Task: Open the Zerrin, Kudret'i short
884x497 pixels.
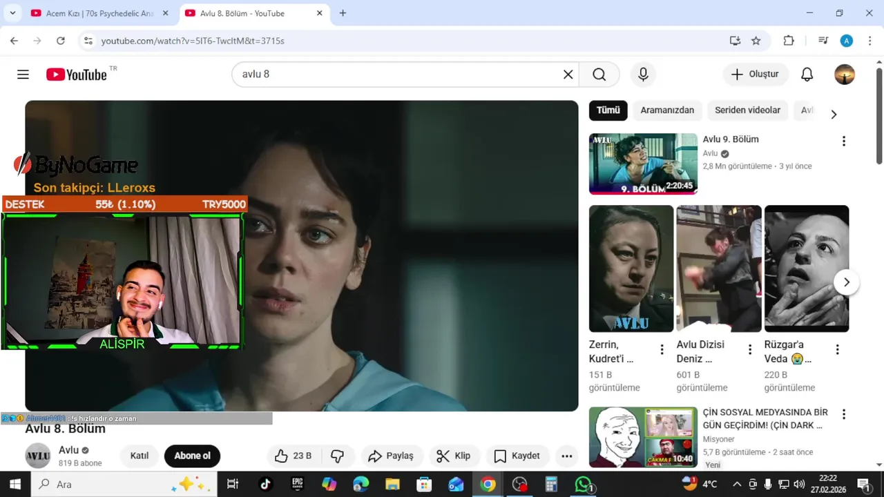Action: click(x=631, y=269)
